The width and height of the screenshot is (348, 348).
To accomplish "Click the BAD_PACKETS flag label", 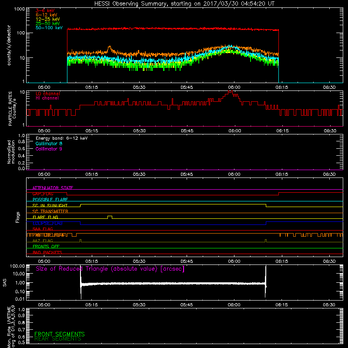I will tap(47, 252).
